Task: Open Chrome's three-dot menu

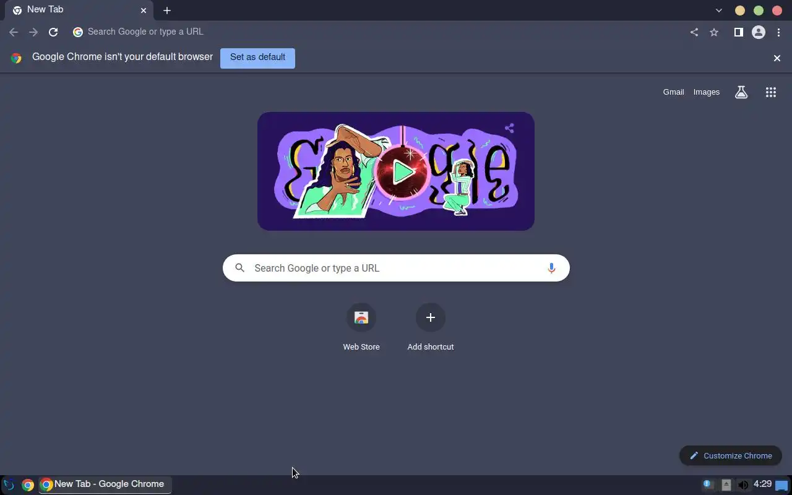Action: 778,32
